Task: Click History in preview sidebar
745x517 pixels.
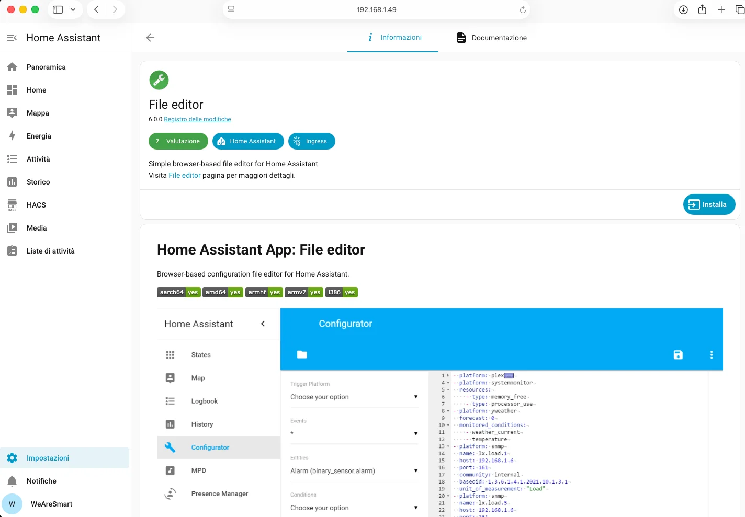Action: 219,424
